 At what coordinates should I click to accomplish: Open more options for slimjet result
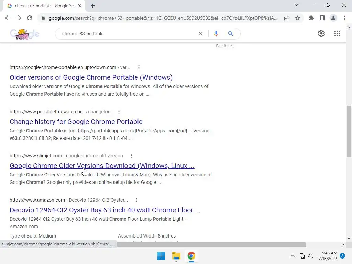tap(132, 156)
